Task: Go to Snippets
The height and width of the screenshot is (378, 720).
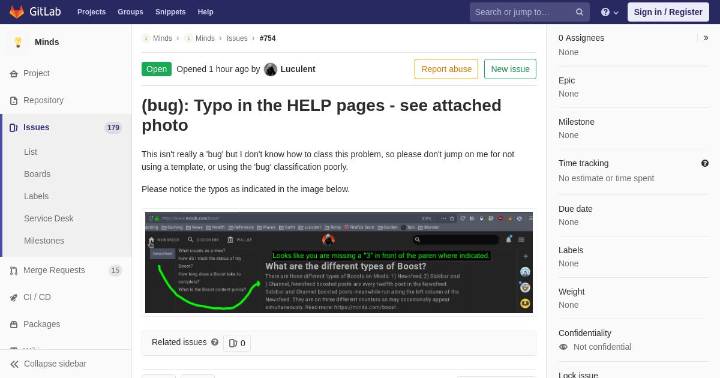Action: pyautogui.click(x=170, y=12)
